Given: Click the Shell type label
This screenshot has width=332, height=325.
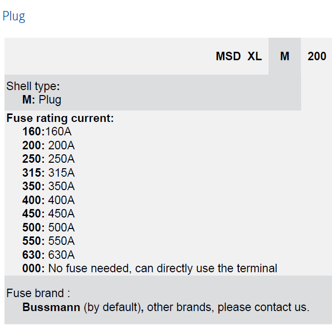Looking at the screenshot, I should pyautogui.click(x=33, y=86).
